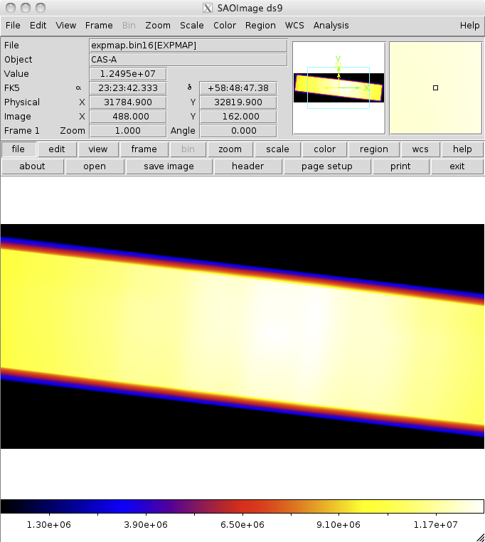Open the File menu

pos(13,25)
